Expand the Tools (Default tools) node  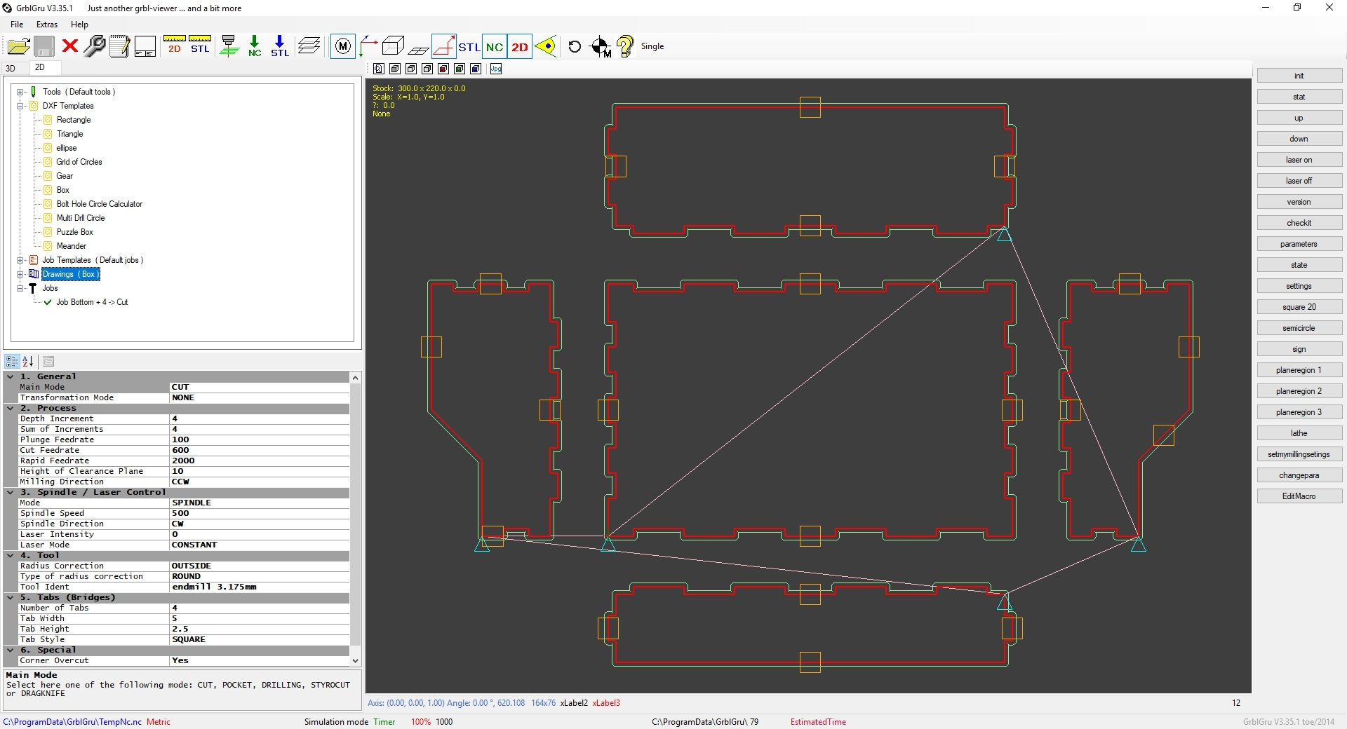pyautogui.click(x=20, y=92)
